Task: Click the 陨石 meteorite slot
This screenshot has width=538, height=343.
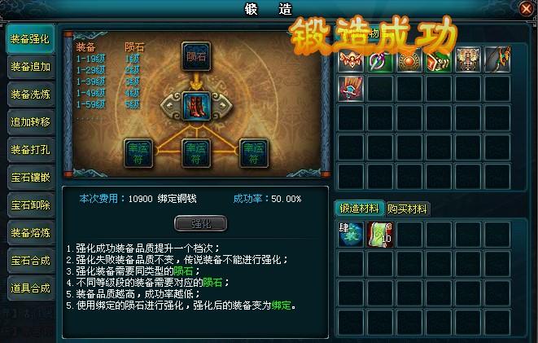Action: [x=196, y=57]
